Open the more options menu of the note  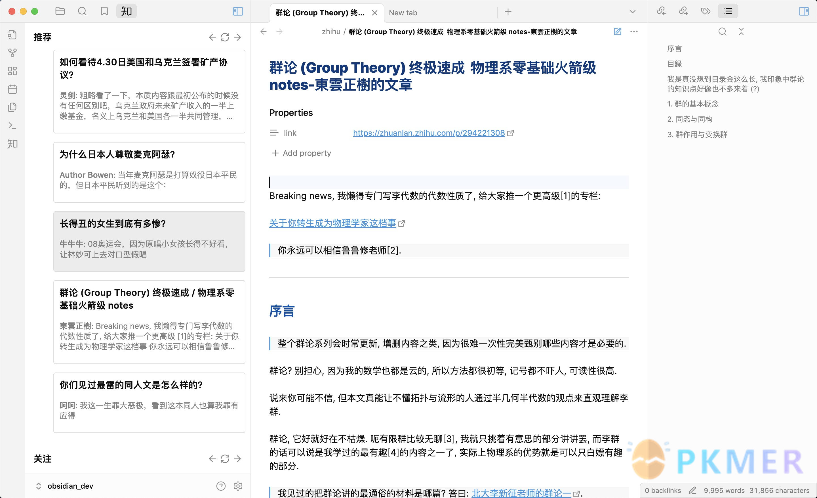point(634,31)
